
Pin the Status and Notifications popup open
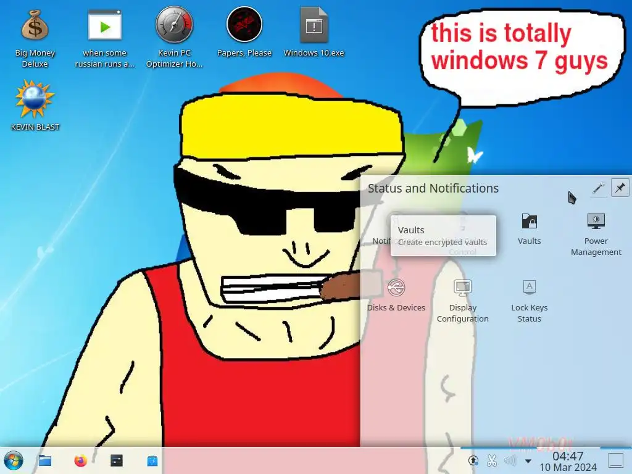[620, 188]
